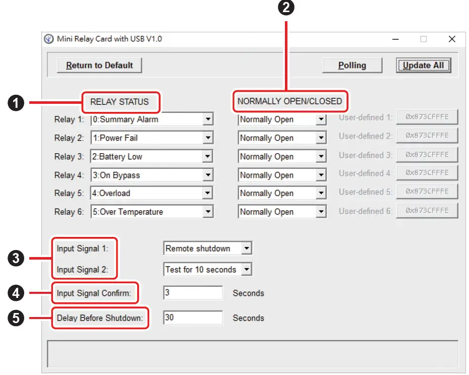This screenshot has width=469, height=375.
Task: Click the empty status message box at bottom
Action: click(x=253, y=354)
